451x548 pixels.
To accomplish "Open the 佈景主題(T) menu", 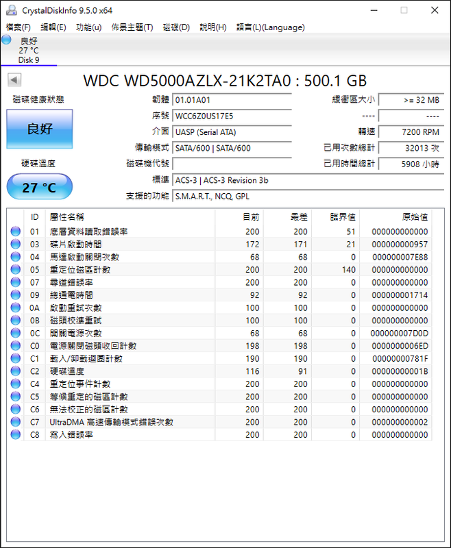I will point(132,27).
